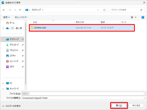This screenshot has width=147, height=110.
Task: Click the pin icon beside ビデオ
Action: pos(23,67)
